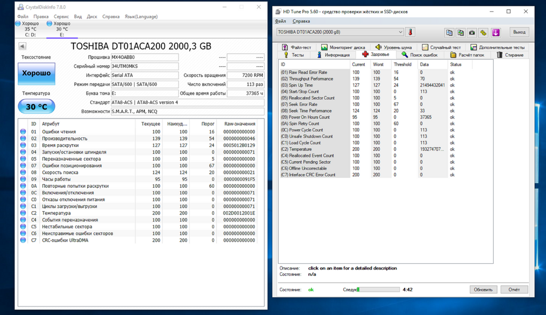
Task: Switch to the Дополнительные тесты tab
Action: click(x=497, y=47)
